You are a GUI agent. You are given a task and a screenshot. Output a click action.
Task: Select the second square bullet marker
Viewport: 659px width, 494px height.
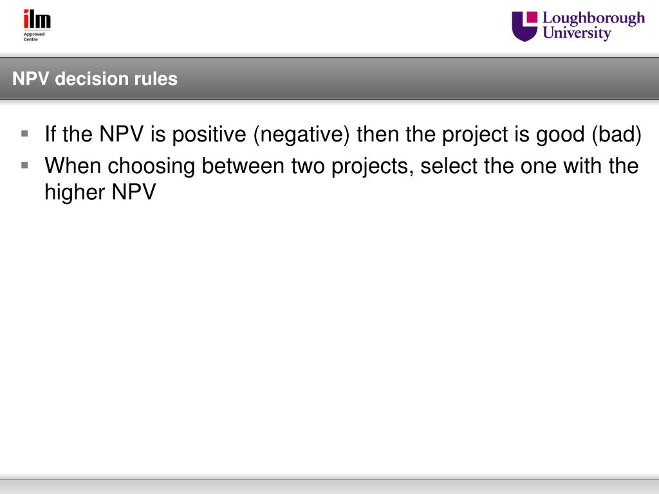pyautogui.click(x=25, y=165)
